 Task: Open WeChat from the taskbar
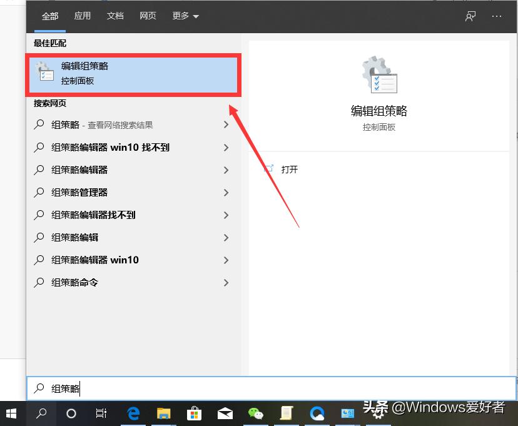pyautogui.click(x=256, y=413)
